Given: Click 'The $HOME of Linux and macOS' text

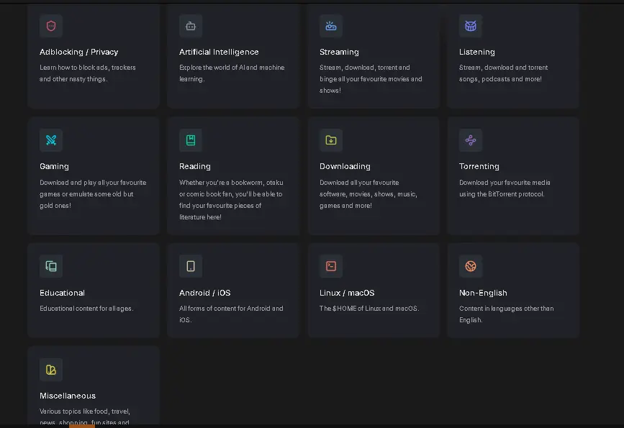Looking at the screenshot, I should (x=369, y=309).
